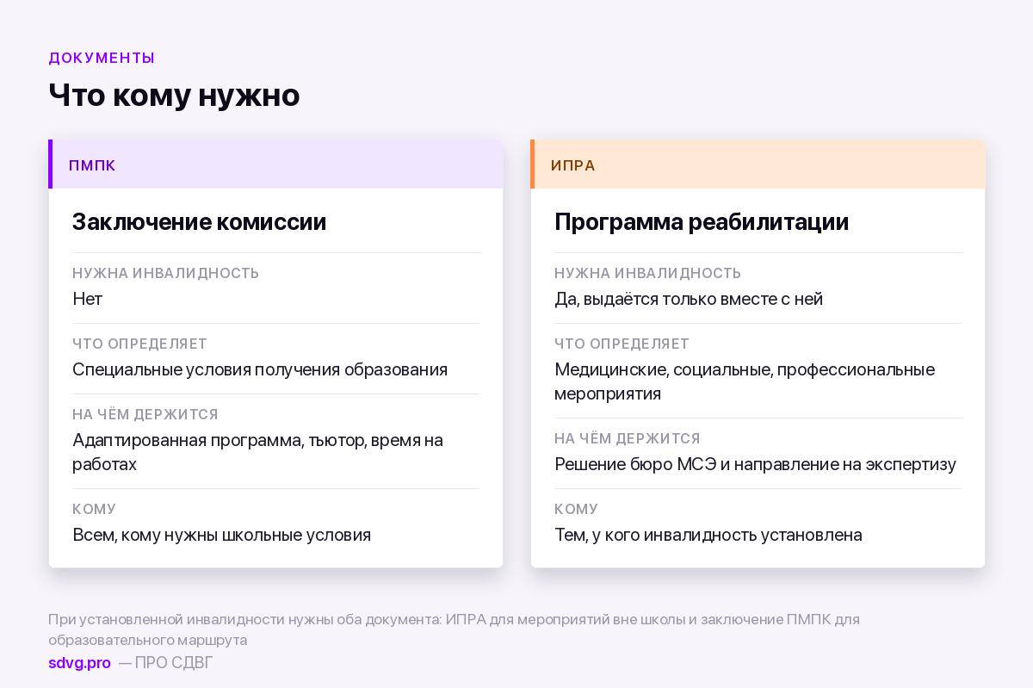Click 'КОМУ' label in the ПМПК card
Screen dimensions: 1033x688
tap(94, 509)
